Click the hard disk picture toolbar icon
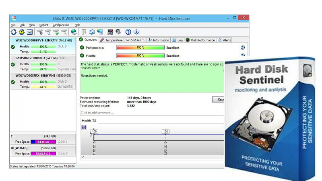Viewport: 322px width, 181px height. click(29, 32)
